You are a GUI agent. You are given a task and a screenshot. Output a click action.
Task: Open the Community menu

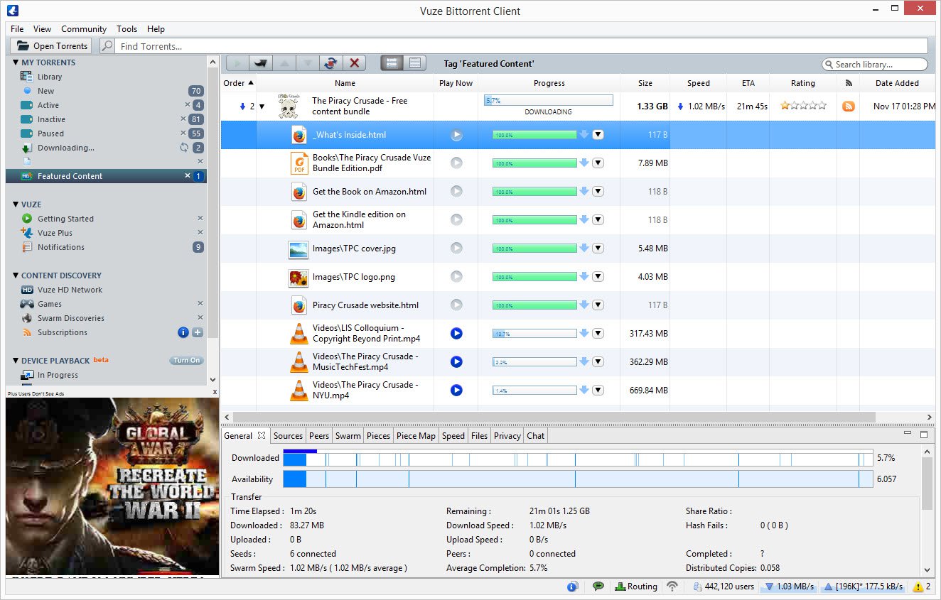pyautogui.click(x=84, y=29)
